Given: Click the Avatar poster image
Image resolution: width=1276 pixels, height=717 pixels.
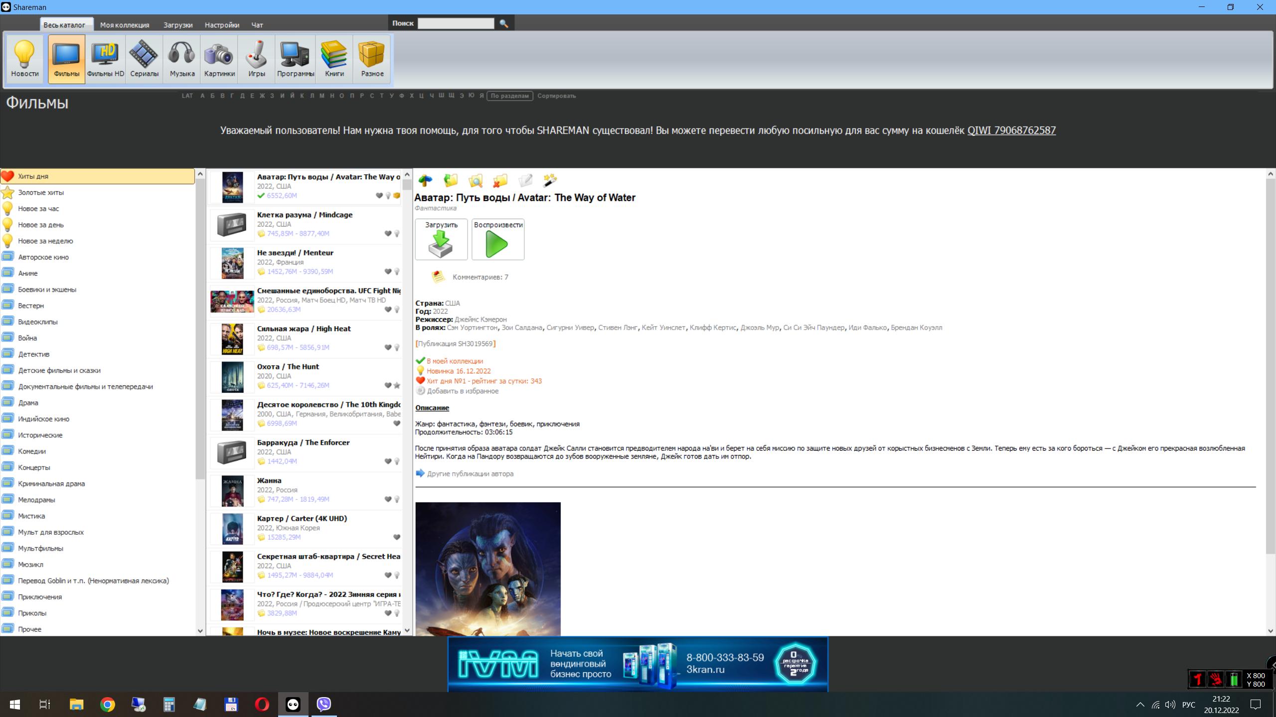Looking at the screenshot, I should coord(488,569).
